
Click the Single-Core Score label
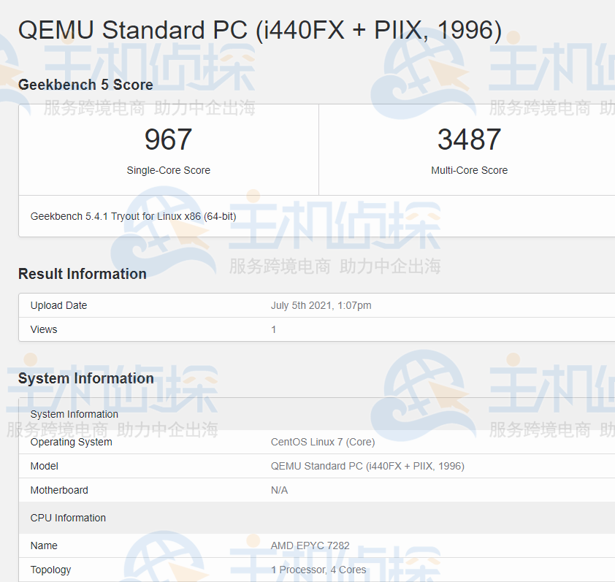[168, 170]
